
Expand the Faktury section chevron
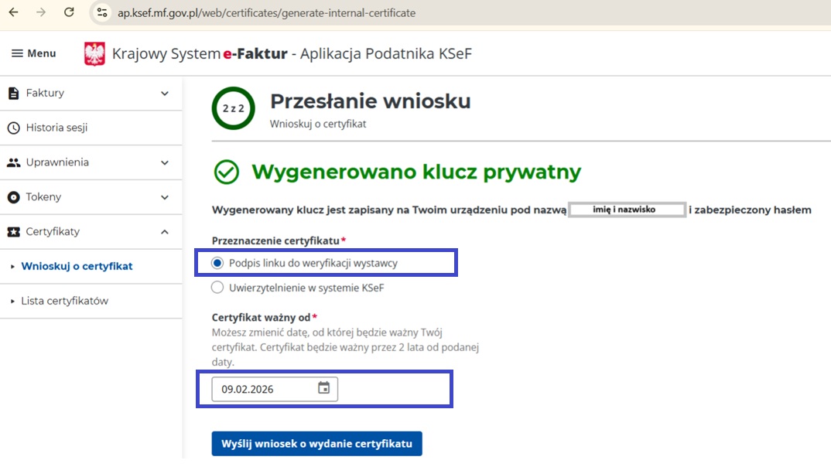tap(165, 94)
